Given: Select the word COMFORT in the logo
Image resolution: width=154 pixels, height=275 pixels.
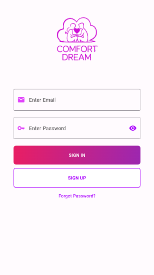Looking at the screenshot, I should [77, 49].
